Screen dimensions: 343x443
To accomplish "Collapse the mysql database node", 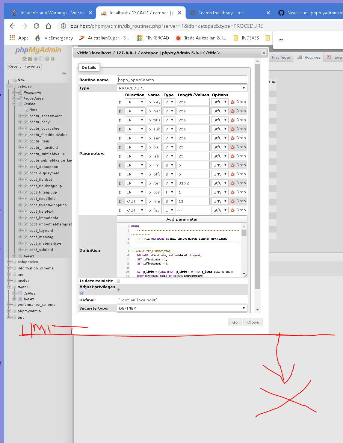I will point(9,287).
